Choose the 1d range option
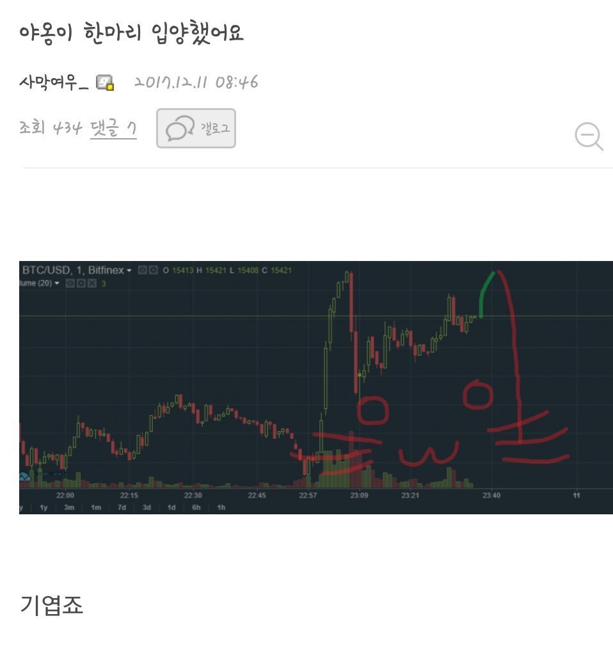This screenshot has height=648, width=613. tap(171, 507)
